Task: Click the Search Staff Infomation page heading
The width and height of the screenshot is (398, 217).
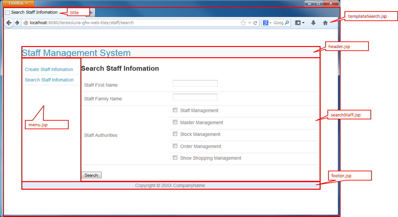Action: [x=120, y=68]
